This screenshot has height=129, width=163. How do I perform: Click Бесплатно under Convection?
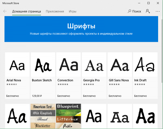click(x=64, y=96)
